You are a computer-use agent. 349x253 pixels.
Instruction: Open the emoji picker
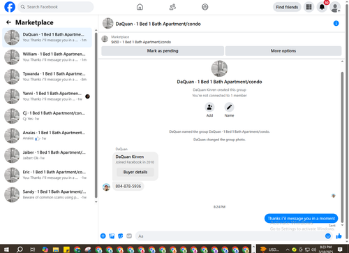point(328,236)
